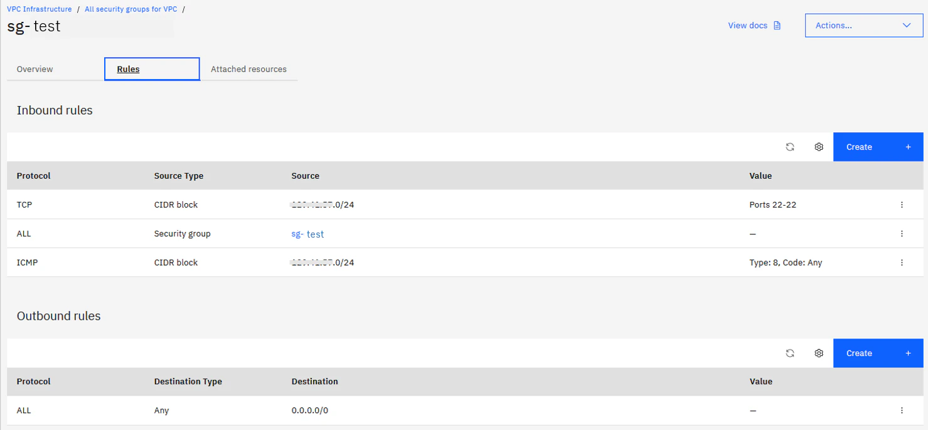928x430 pixels.
Task: Create a new outbound rule
Action: (x=878, y=353)
